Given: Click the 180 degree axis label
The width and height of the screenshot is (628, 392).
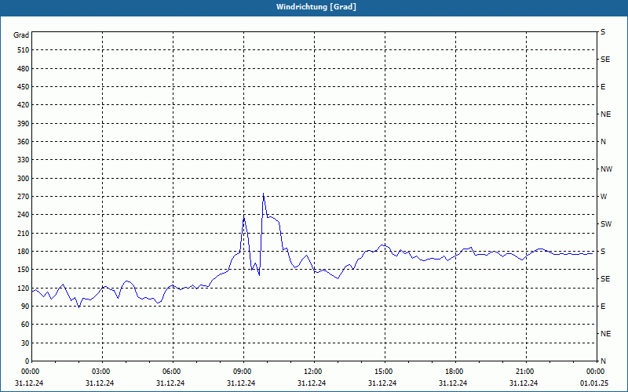Looking at the screenshot, I should [24, 252].
